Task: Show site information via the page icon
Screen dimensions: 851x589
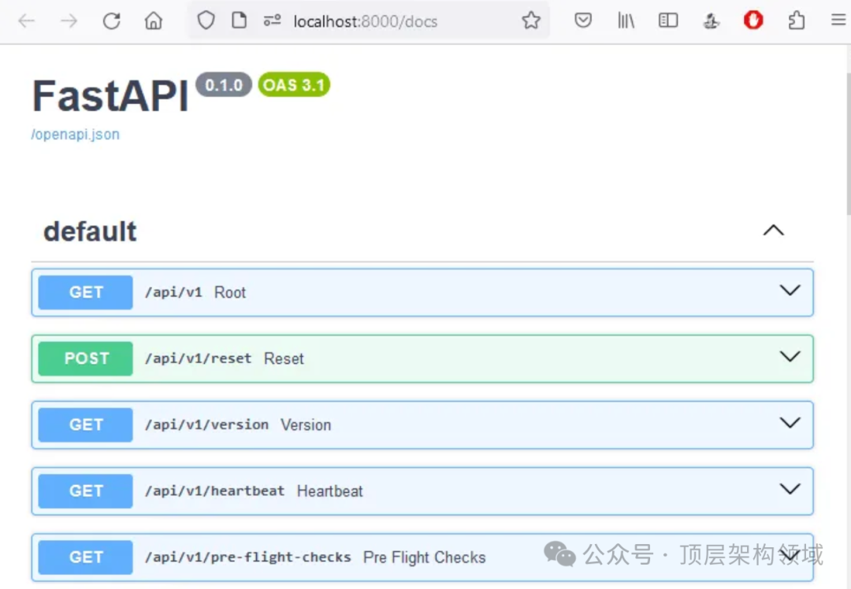Action: (239, 20)
